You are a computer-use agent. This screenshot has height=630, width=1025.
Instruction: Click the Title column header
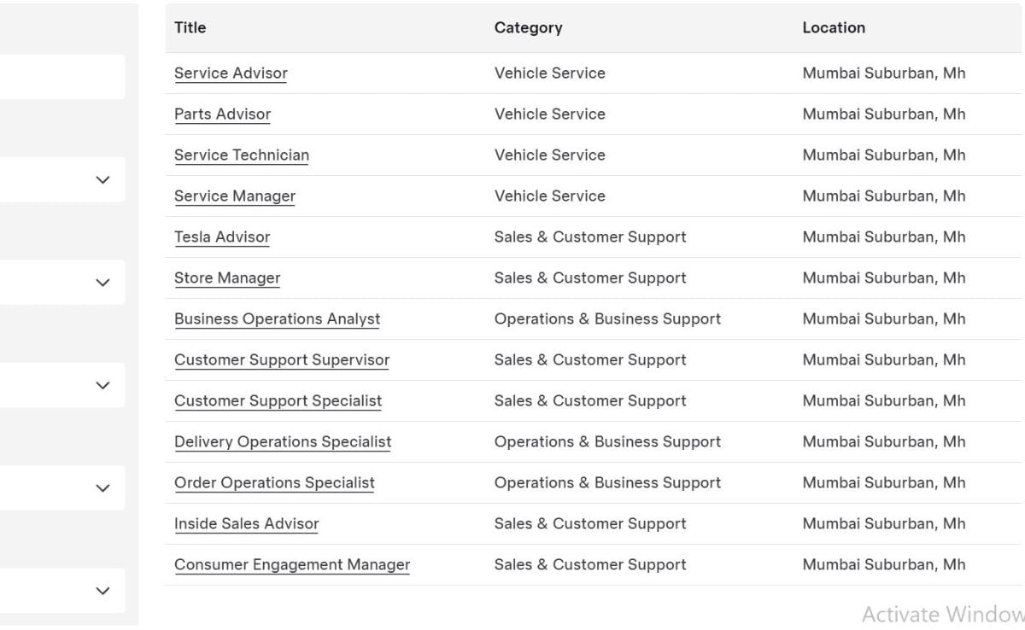[x=190, y=28]
